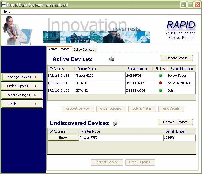Select the 192.168.0.103 cell
The width and height of the screenshot is (202, 174).
point(61,90)
